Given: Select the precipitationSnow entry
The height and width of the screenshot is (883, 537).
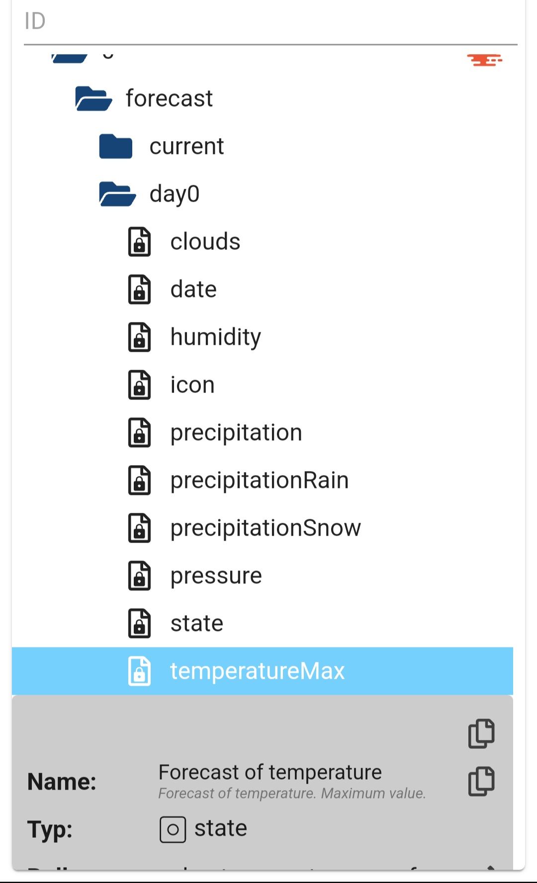Looking at the screenshot, I should coord(266,528).
